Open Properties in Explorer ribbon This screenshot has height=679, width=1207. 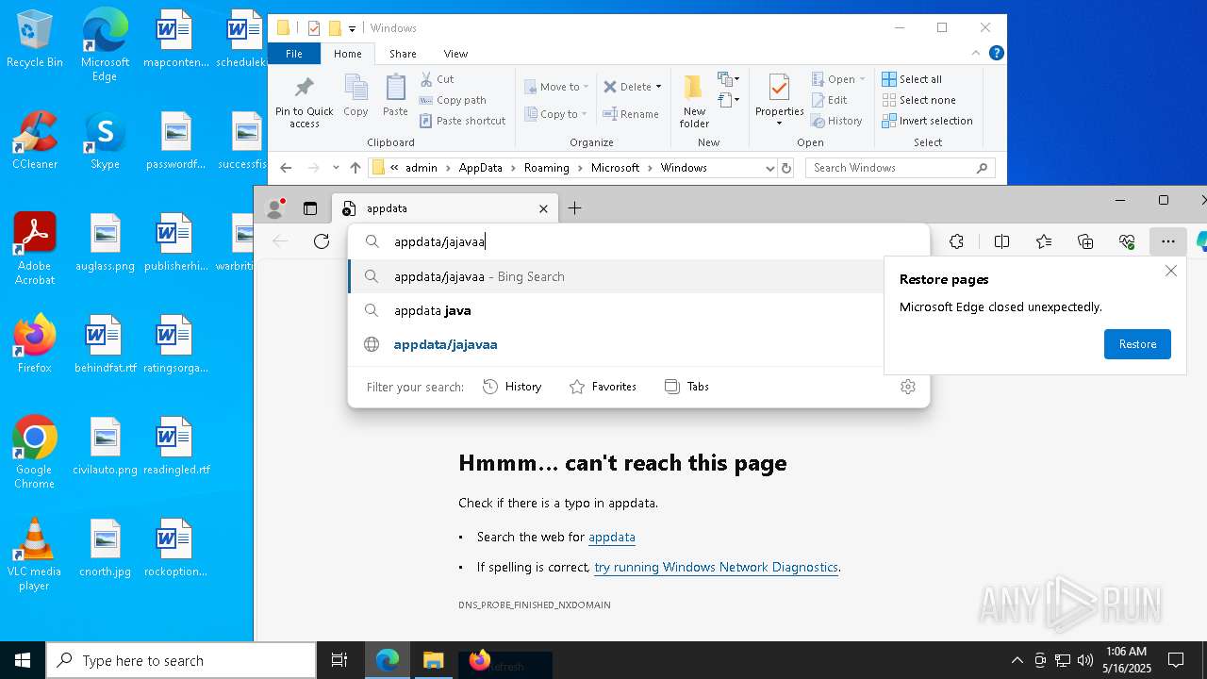779,102
